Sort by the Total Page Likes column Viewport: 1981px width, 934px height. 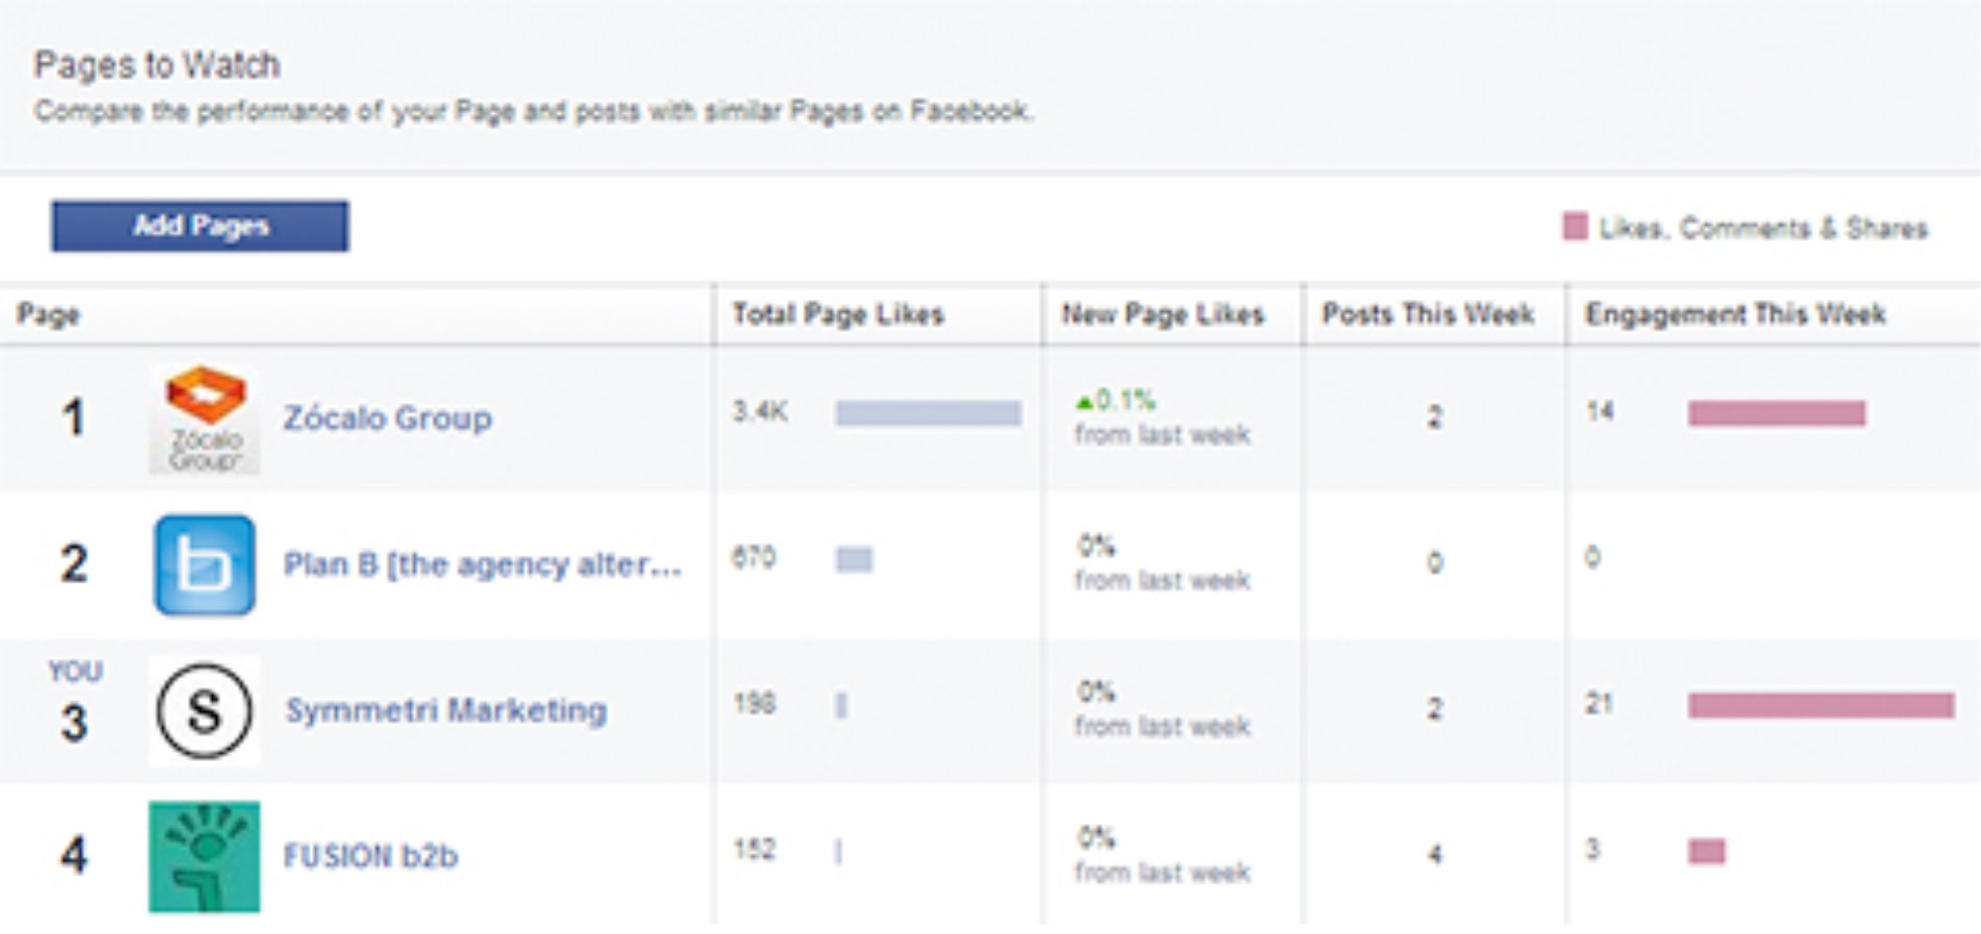[x=838, y=315]
